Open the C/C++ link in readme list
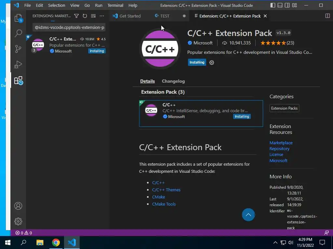This screenshot has width=333, height=249. pos(158,183)
